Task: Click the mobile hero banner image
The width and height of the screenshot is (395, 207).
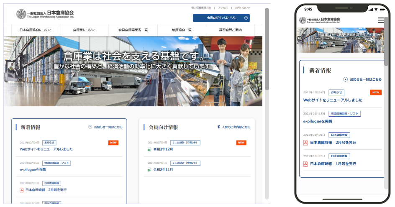Action: point(341,40)
